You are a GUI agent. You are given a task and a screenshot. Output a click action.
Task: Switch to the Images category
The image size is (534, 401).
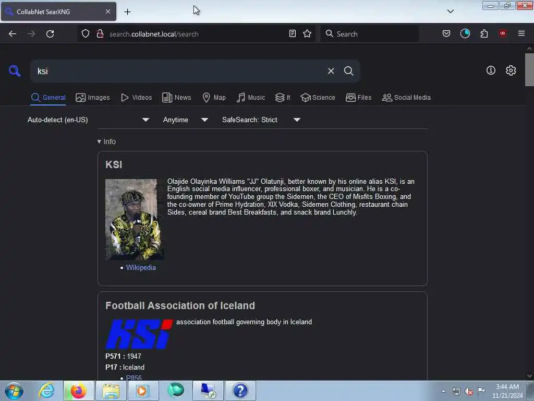pyautogui.click(x=93, y=98)
